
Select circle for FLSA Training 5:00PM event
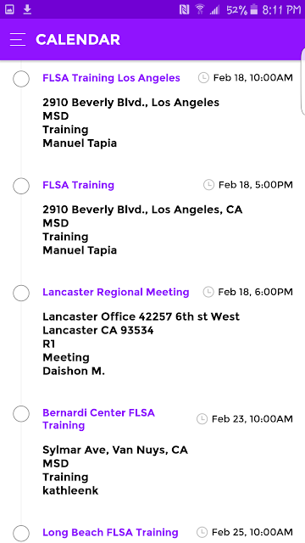(21, 186)
